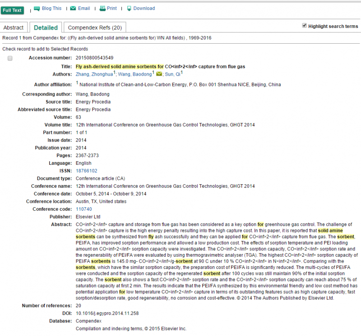Toggle the Highlight search terms checkbox

(304, 26)
